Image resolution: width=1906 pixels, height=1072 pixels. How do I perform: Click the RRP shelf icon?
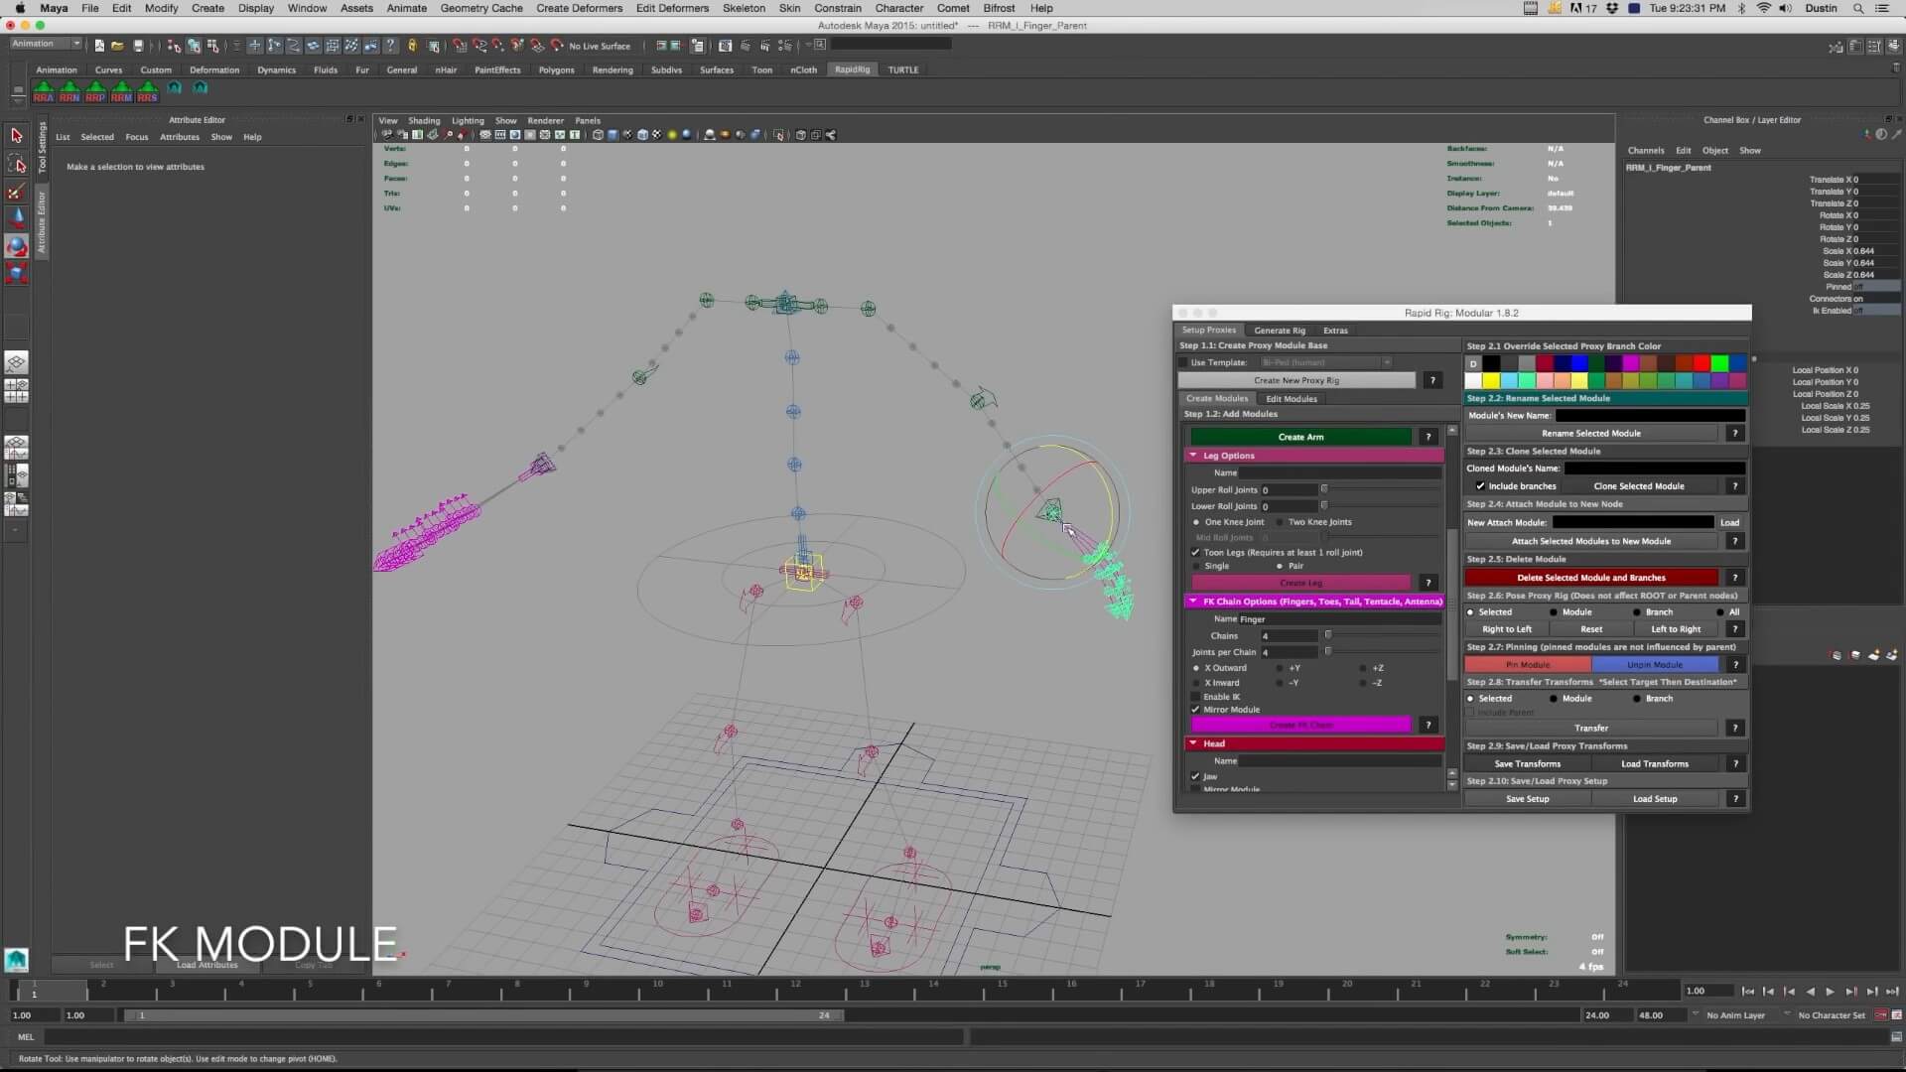(x=95, y=91)
